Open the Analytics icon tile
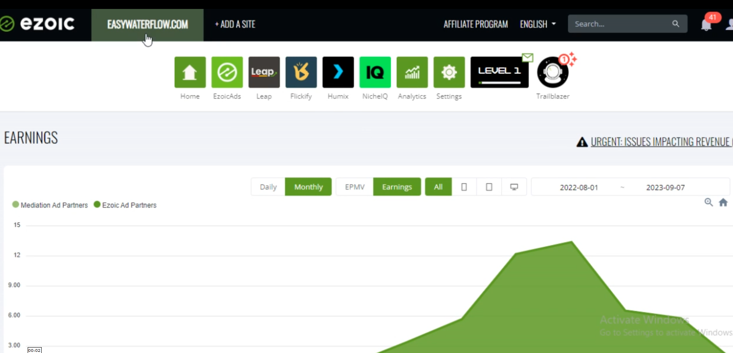This screenshot has height=353, width=733. click(412, 72)
